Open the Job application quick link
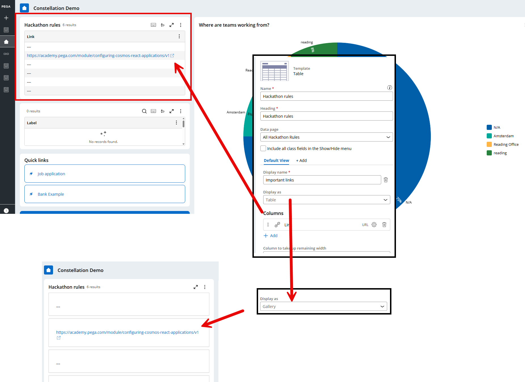This screenshot has height=382, width=525. coord(51,174)
